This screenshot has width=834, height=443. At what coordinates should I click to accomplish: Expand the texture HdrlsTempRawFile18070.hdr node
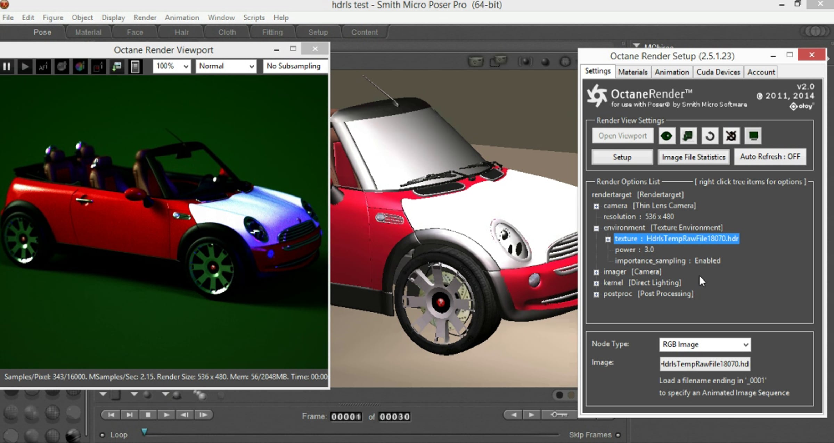[608, 239]
